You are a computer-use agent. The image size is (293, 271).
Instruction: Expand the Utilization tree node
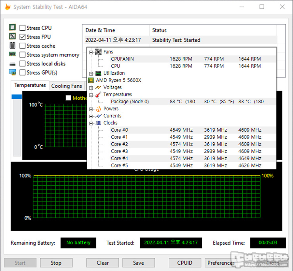coord(91,74)
